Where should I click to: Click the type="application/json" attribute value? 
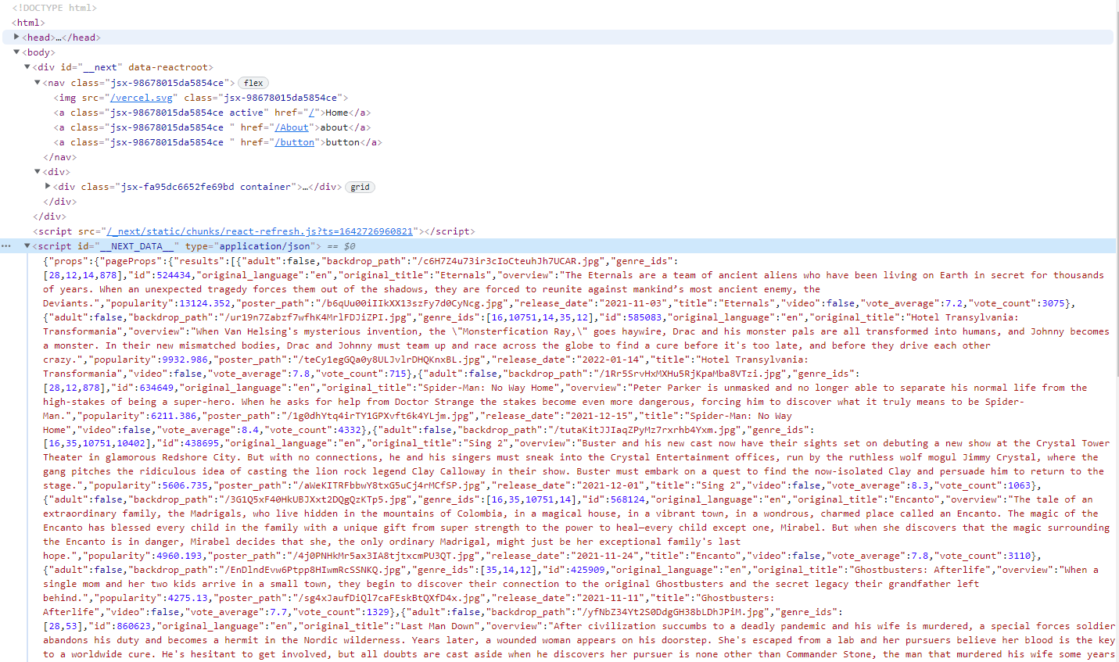[264, 246]
